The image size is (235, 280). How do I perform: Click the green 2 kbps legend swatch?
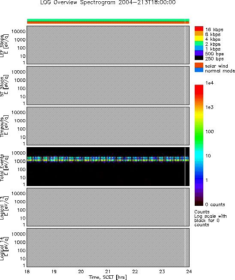(199, 43)
